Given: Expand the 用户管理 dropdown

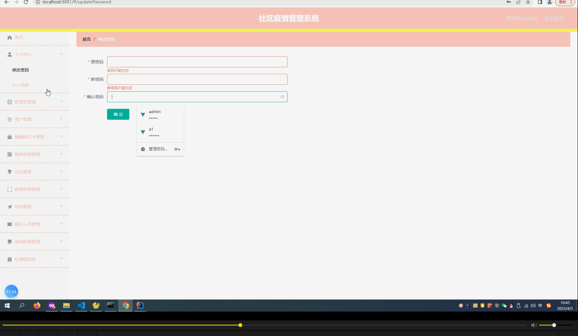Looking at the screenshot, I should [61, 119].
